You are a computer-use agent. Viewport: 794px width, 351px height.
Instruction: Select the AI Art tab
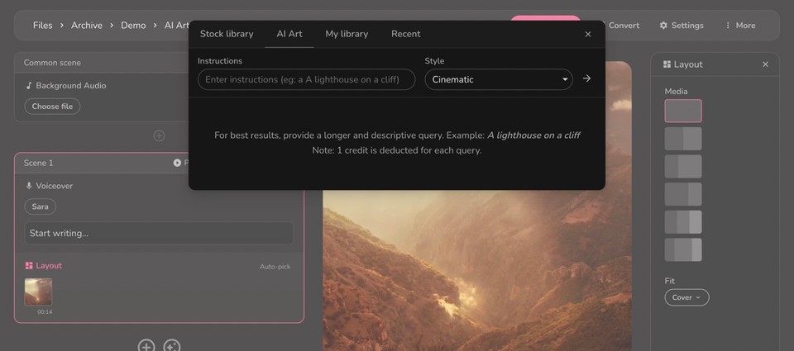click(x=289, y=34)
